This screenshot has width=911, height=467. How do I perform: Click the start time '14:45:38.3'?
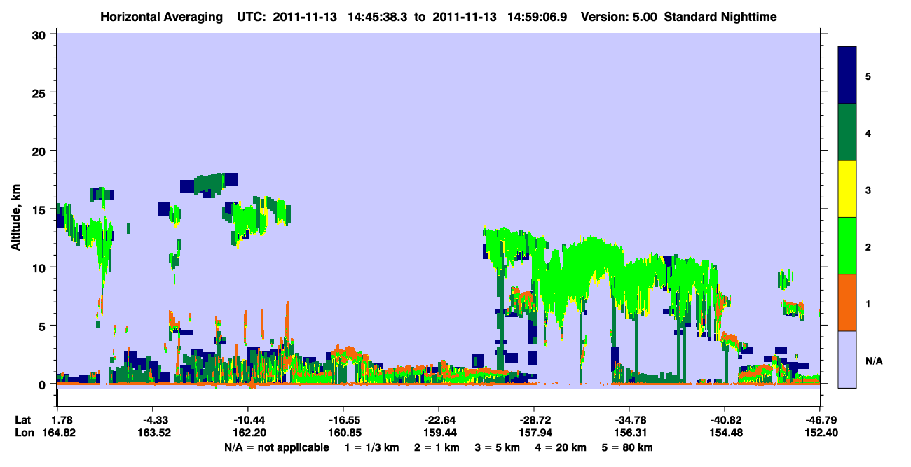click(379, 17)
